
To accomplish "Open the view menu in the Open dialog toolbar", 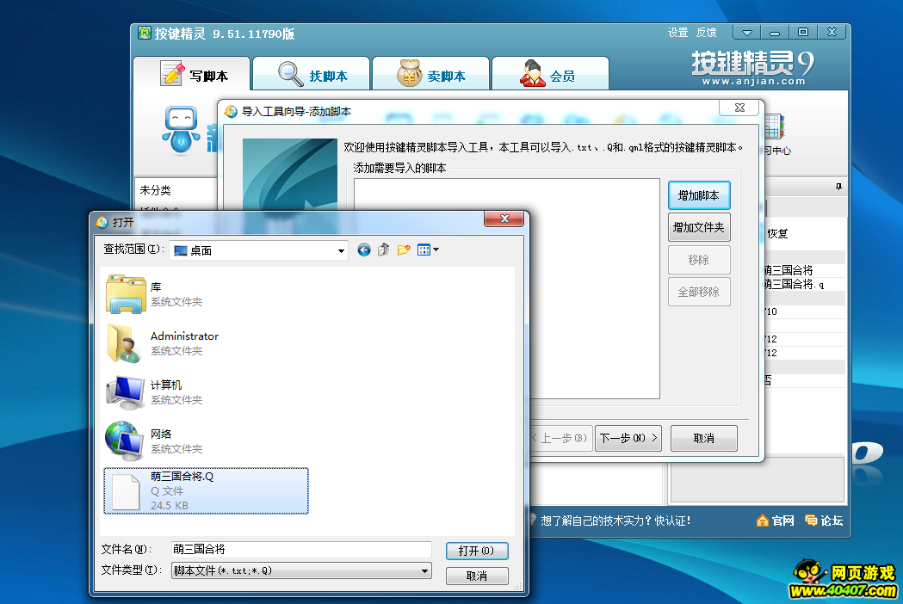I will pyautogui.click(x=428, y=250).
